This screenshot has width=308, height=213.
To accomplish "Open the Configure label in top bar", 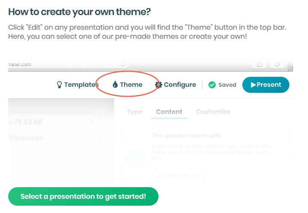I will 180,85.
